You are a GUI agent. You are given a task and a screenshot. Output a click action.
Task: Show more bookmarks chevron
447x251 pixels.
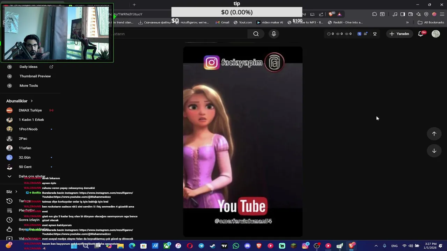point(407,22)
